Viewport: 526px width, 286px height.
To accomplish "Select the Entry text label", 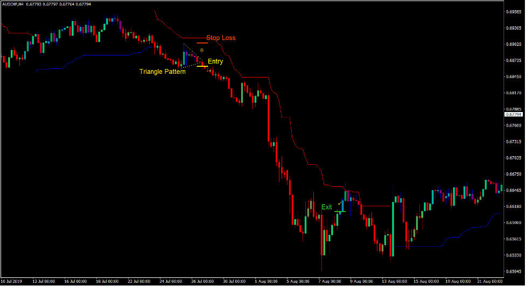I will click(215, 61).
